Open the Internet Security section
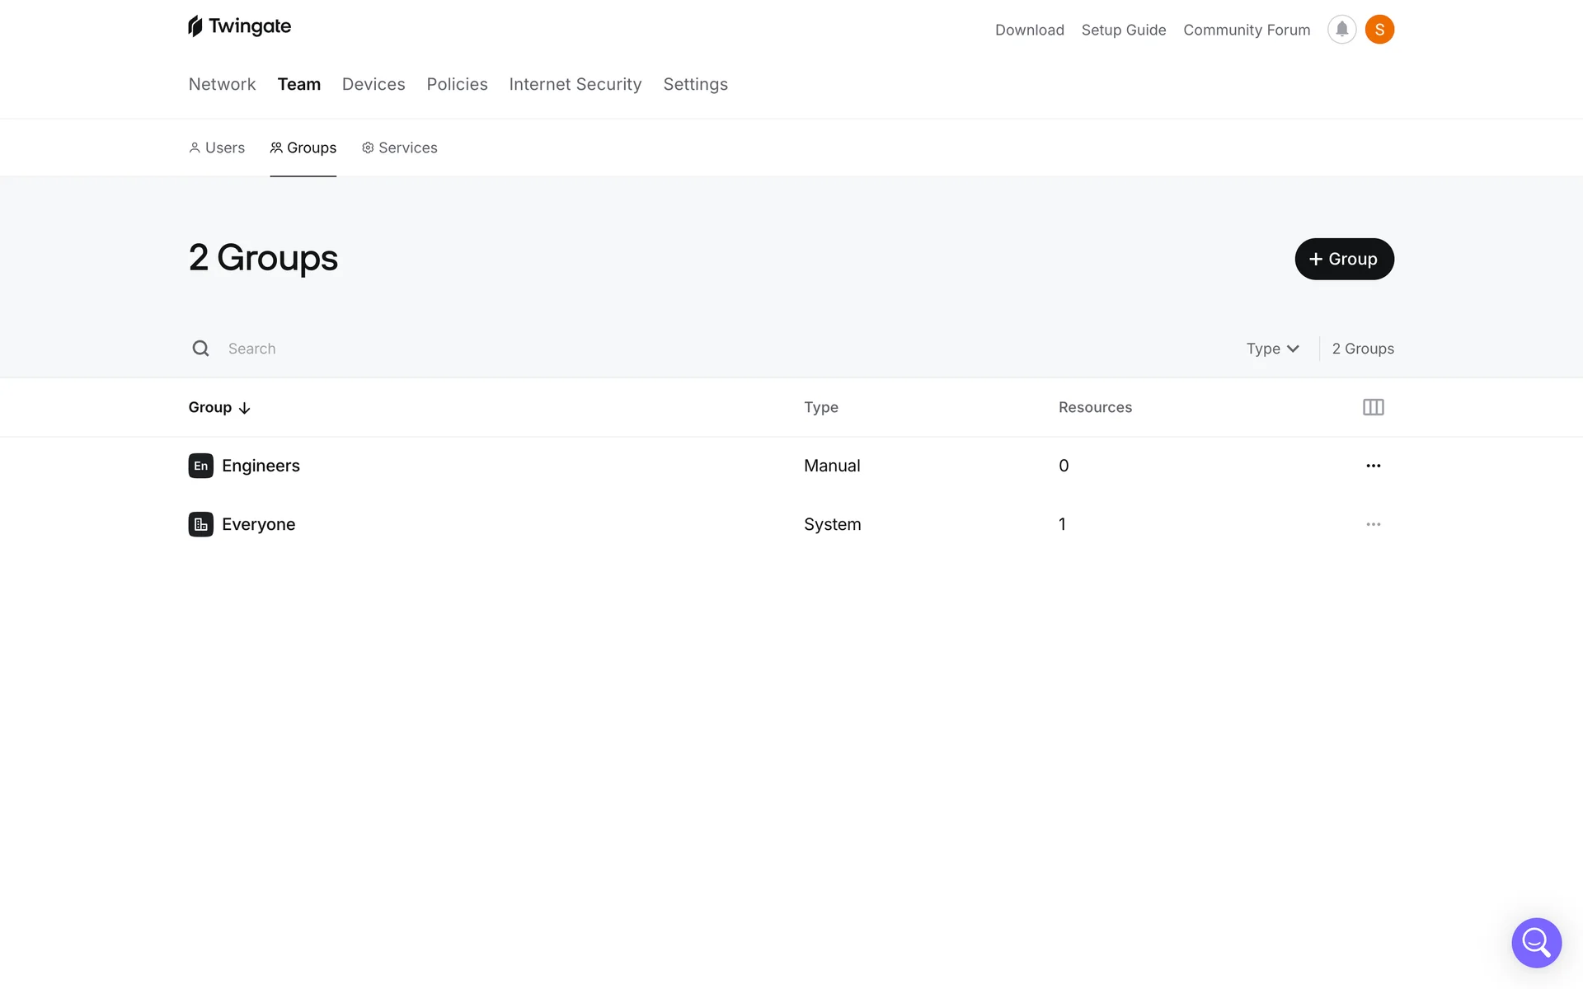 (x=575, y=84)
